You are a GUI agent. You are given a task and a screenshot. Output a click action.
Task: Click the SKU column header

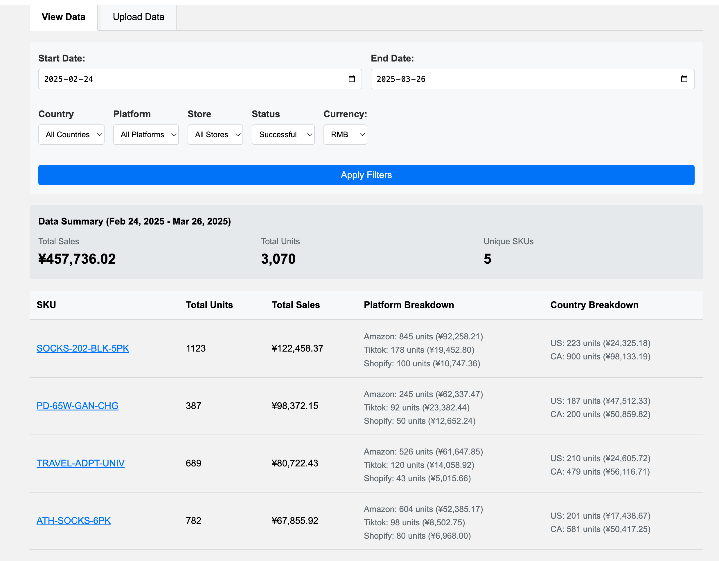pyautogui.click(x=46, y=305)
